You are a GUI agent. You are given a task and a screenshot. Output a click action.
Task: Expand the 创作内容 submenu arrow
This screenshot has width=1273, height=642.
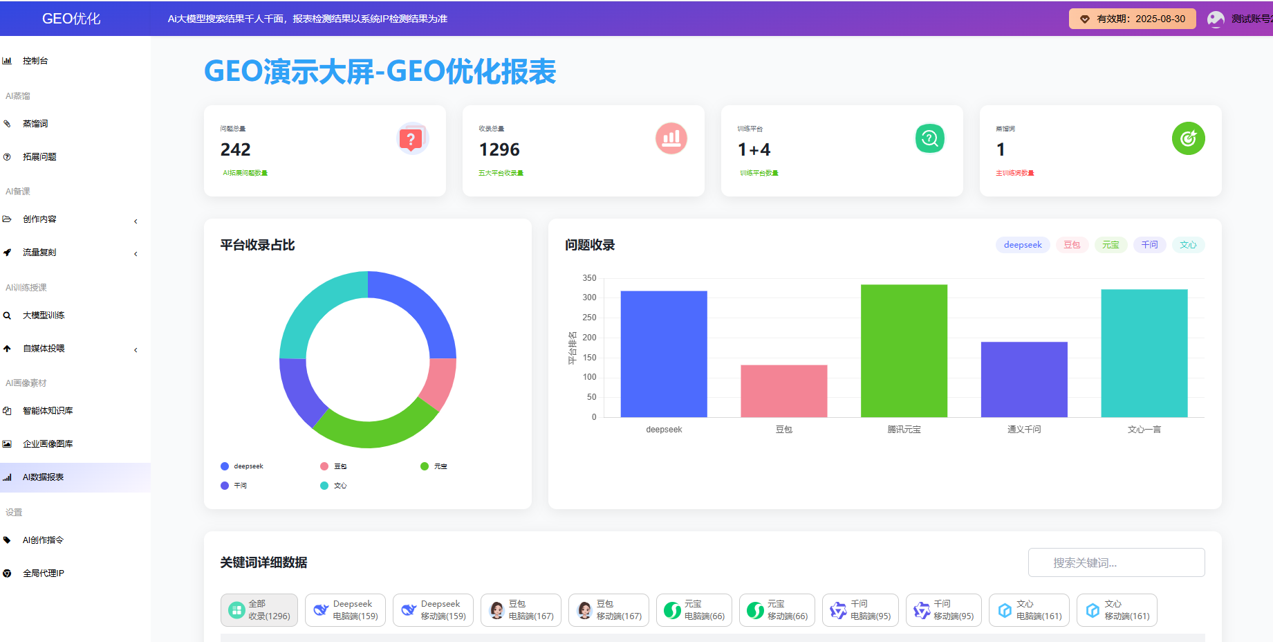pyautogui.click(x=136, y=221)
